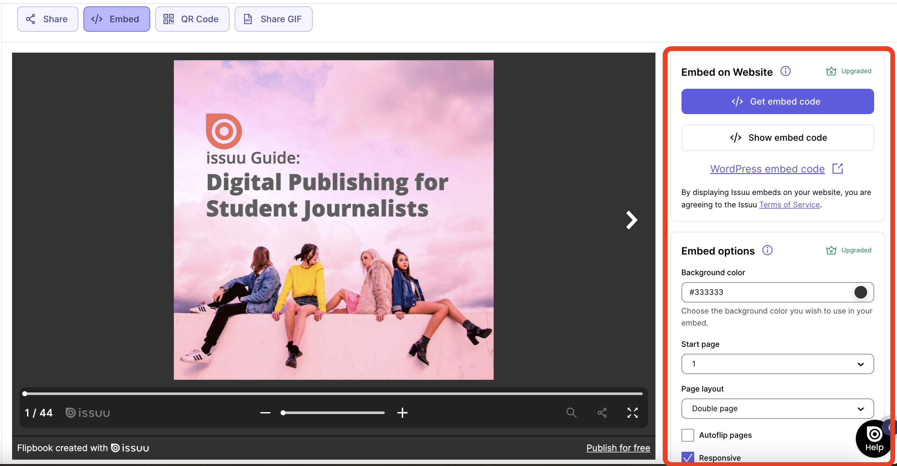Viewport: 897px width, 466px height.
Task: Click the search magnifier in viewer bar
Action: tap(571, 412)
